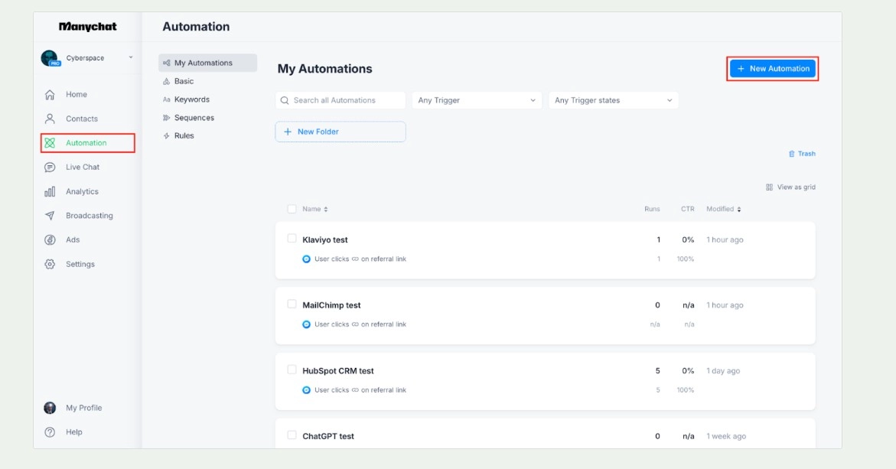Tick the Klaviyo test checkbox
Image resolution: width=896 pixels, height=469 pixels.
pyautogui.click(x=292, y=239)
